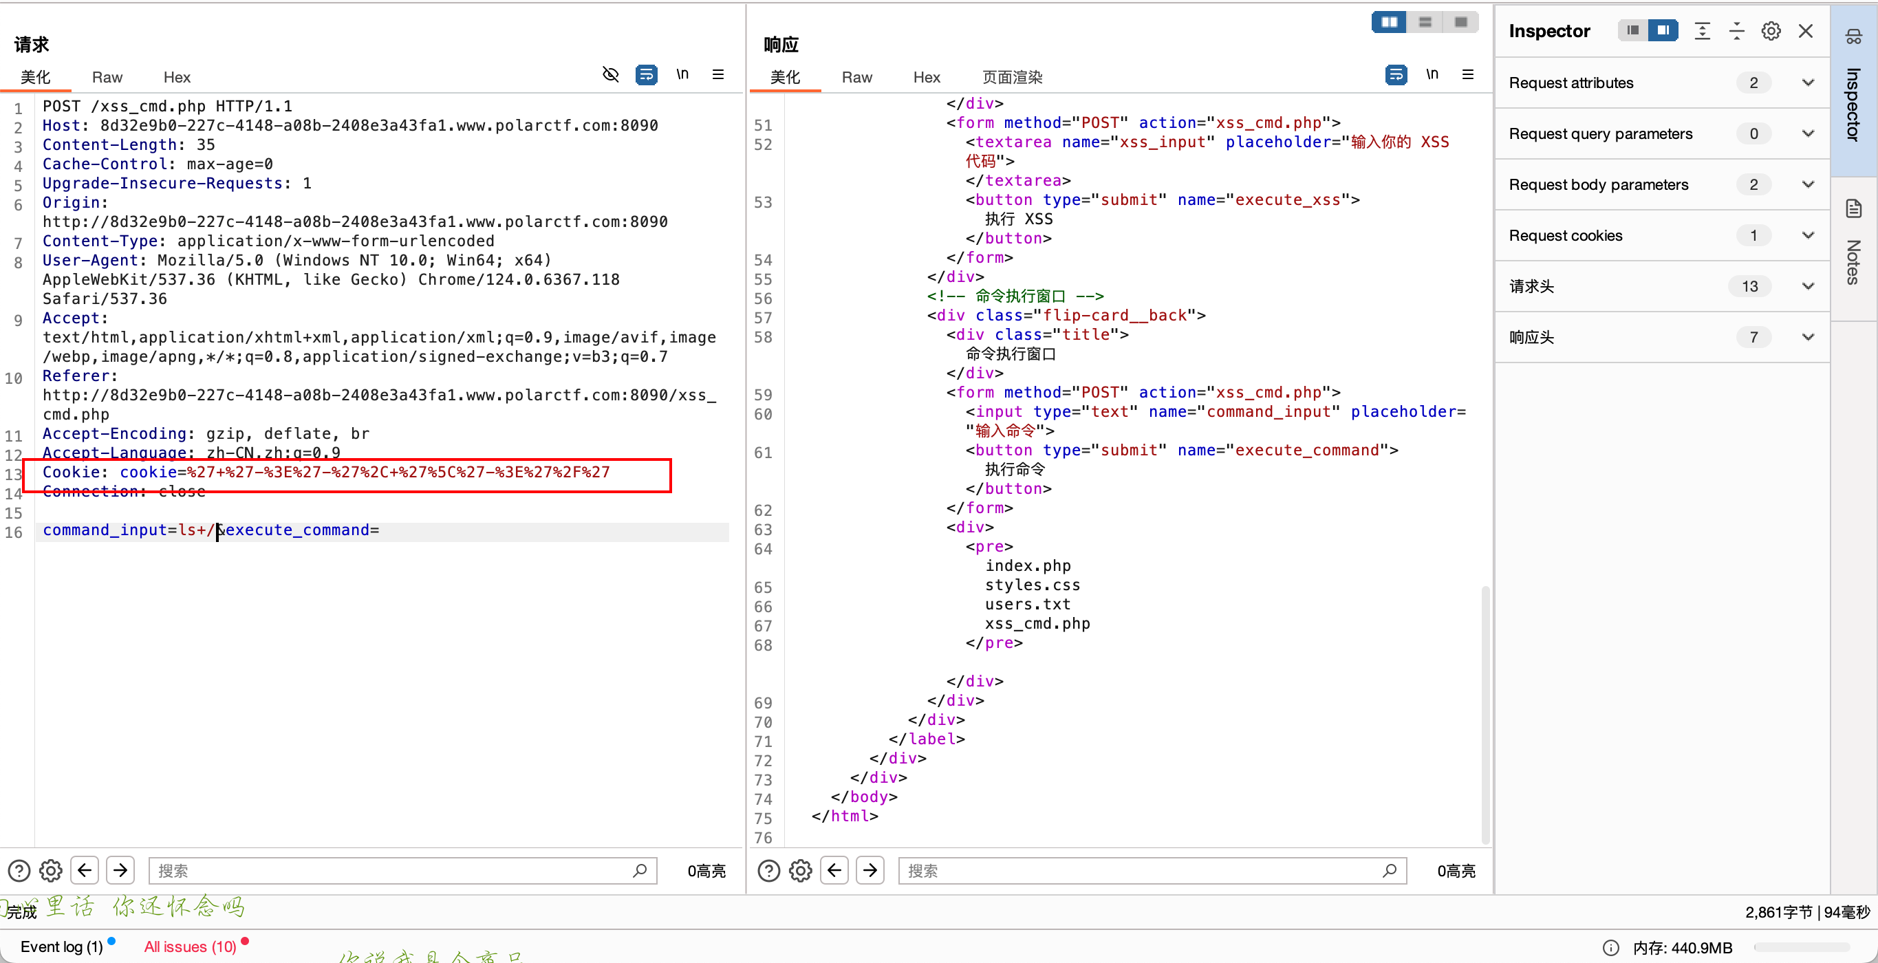Screen dimensions: 1878x963
Task: Go to previous match in response search
Action: coord(834,870)
